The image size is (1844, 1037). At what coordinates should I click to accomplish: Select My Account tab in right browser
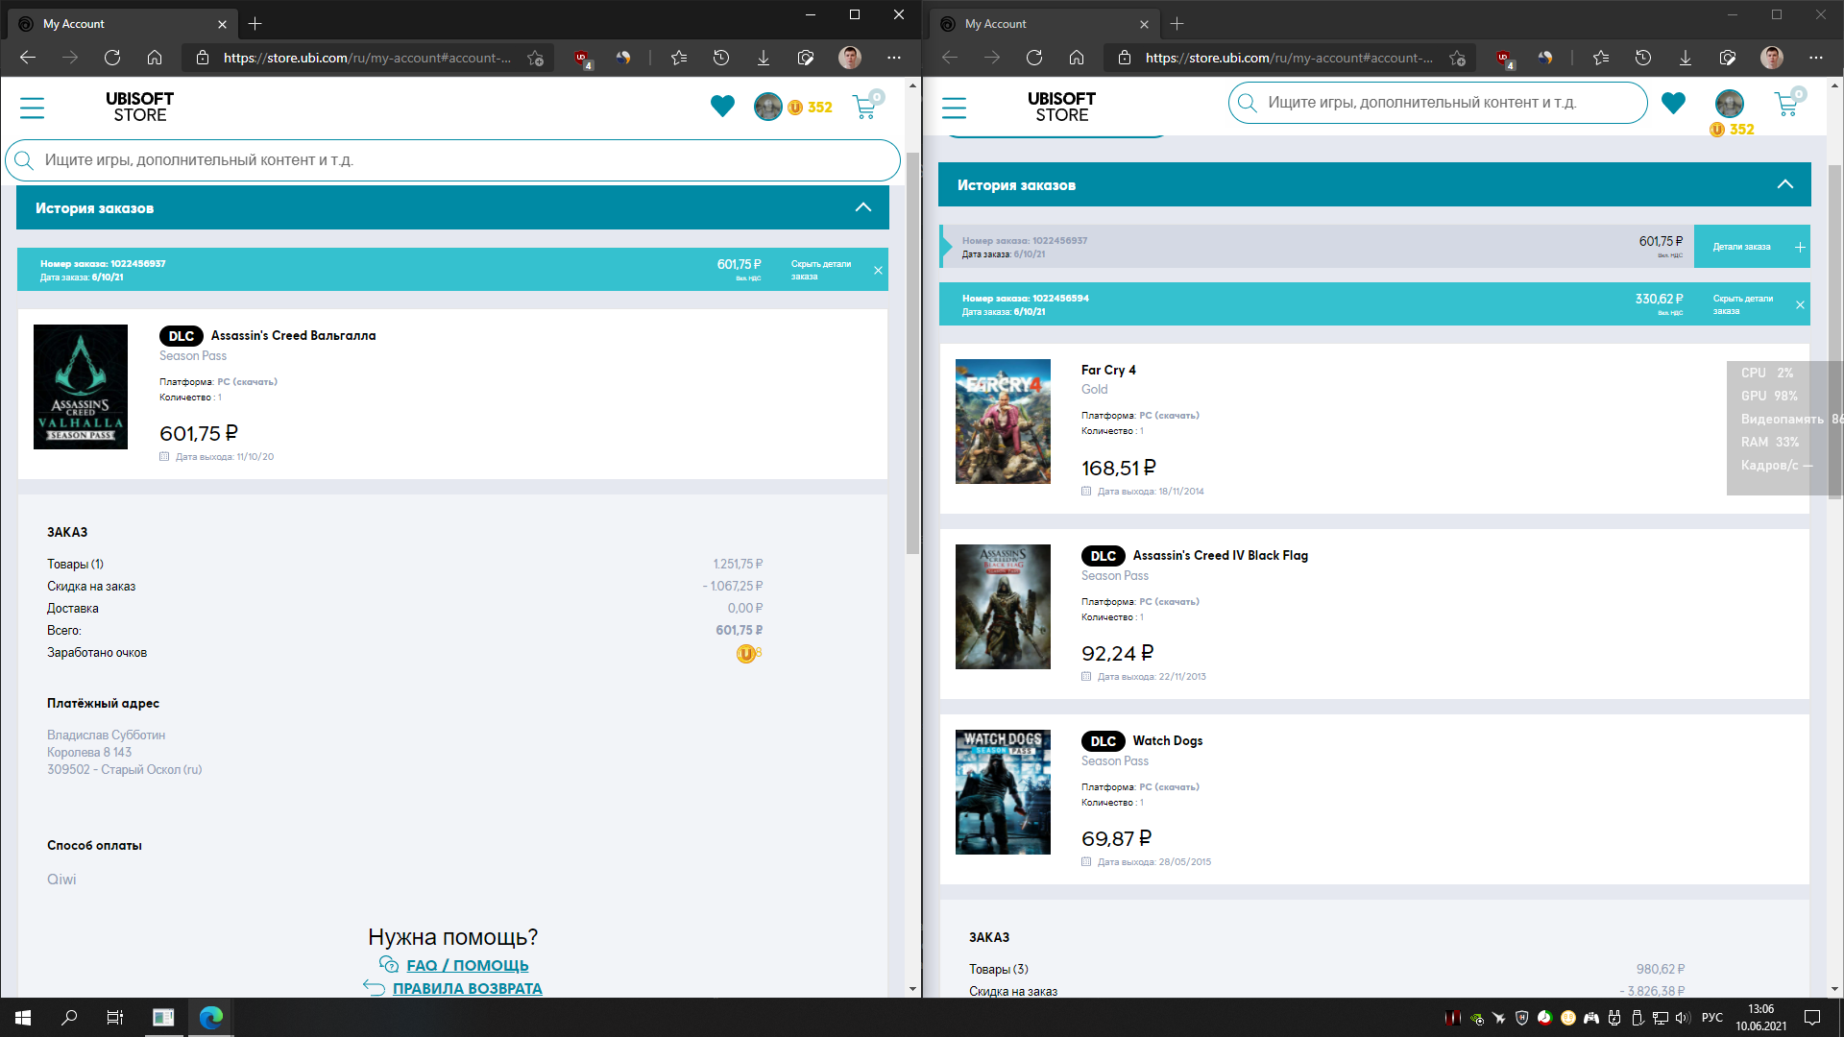(1045, 23)
